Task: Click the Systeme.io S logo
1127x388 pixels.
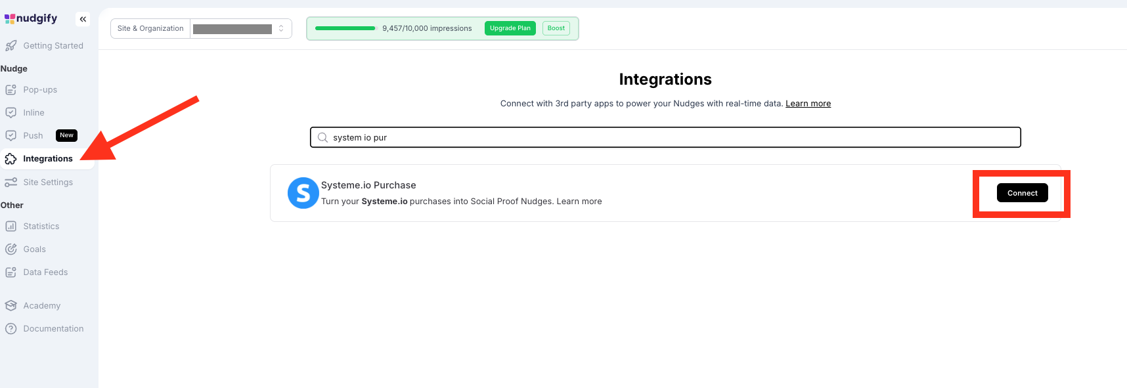Action: coord(303,193)
